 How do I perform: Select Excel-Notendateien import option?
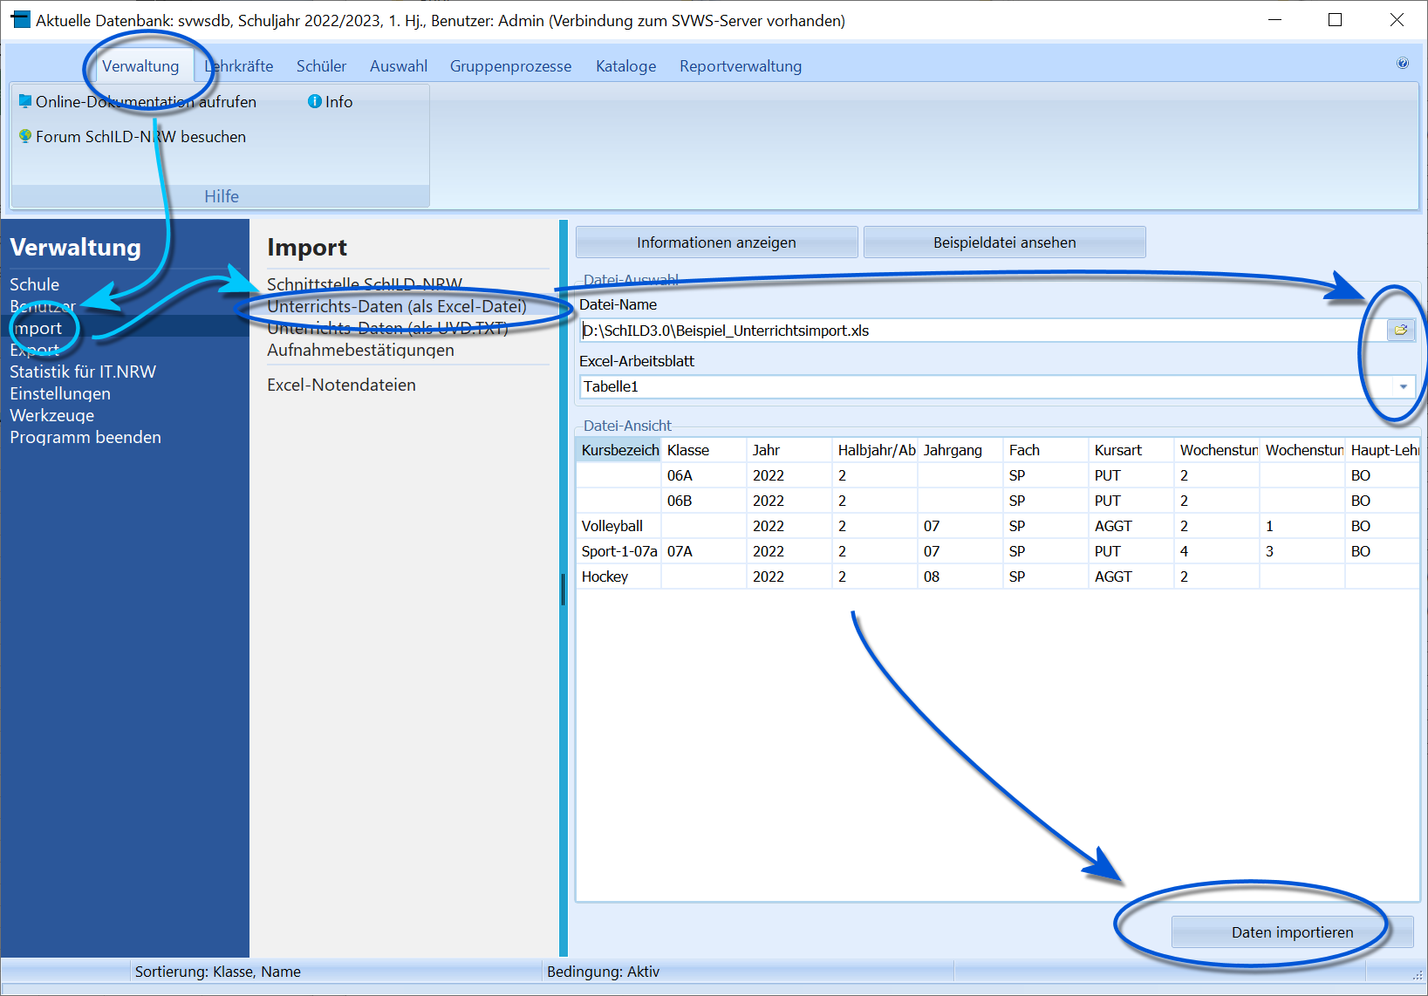point(341,385)
